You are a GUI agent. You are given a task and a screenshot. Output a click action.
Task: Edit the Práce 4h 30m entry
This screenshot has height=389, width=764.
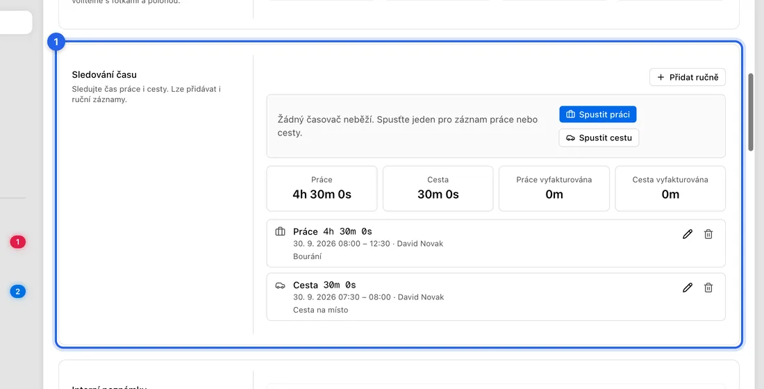pos(688,234)
